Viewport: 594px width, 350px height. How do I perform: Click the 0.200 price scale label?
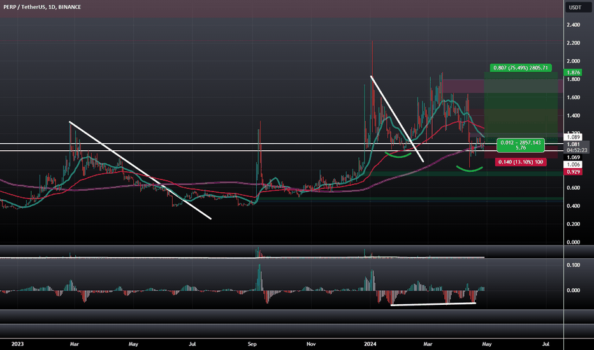(573, 224)
